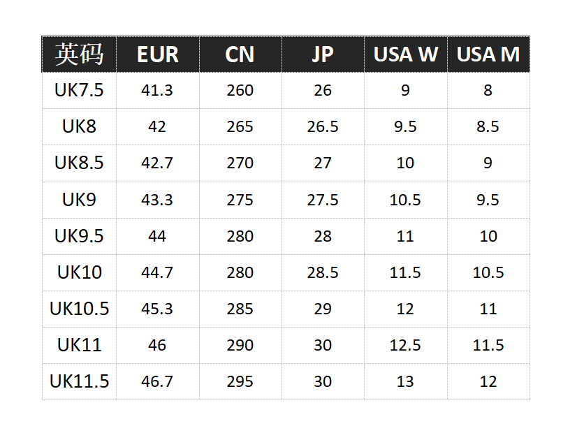The image size is (570, 440).
Task: Select the JP column header
Action: pos(323,54)
